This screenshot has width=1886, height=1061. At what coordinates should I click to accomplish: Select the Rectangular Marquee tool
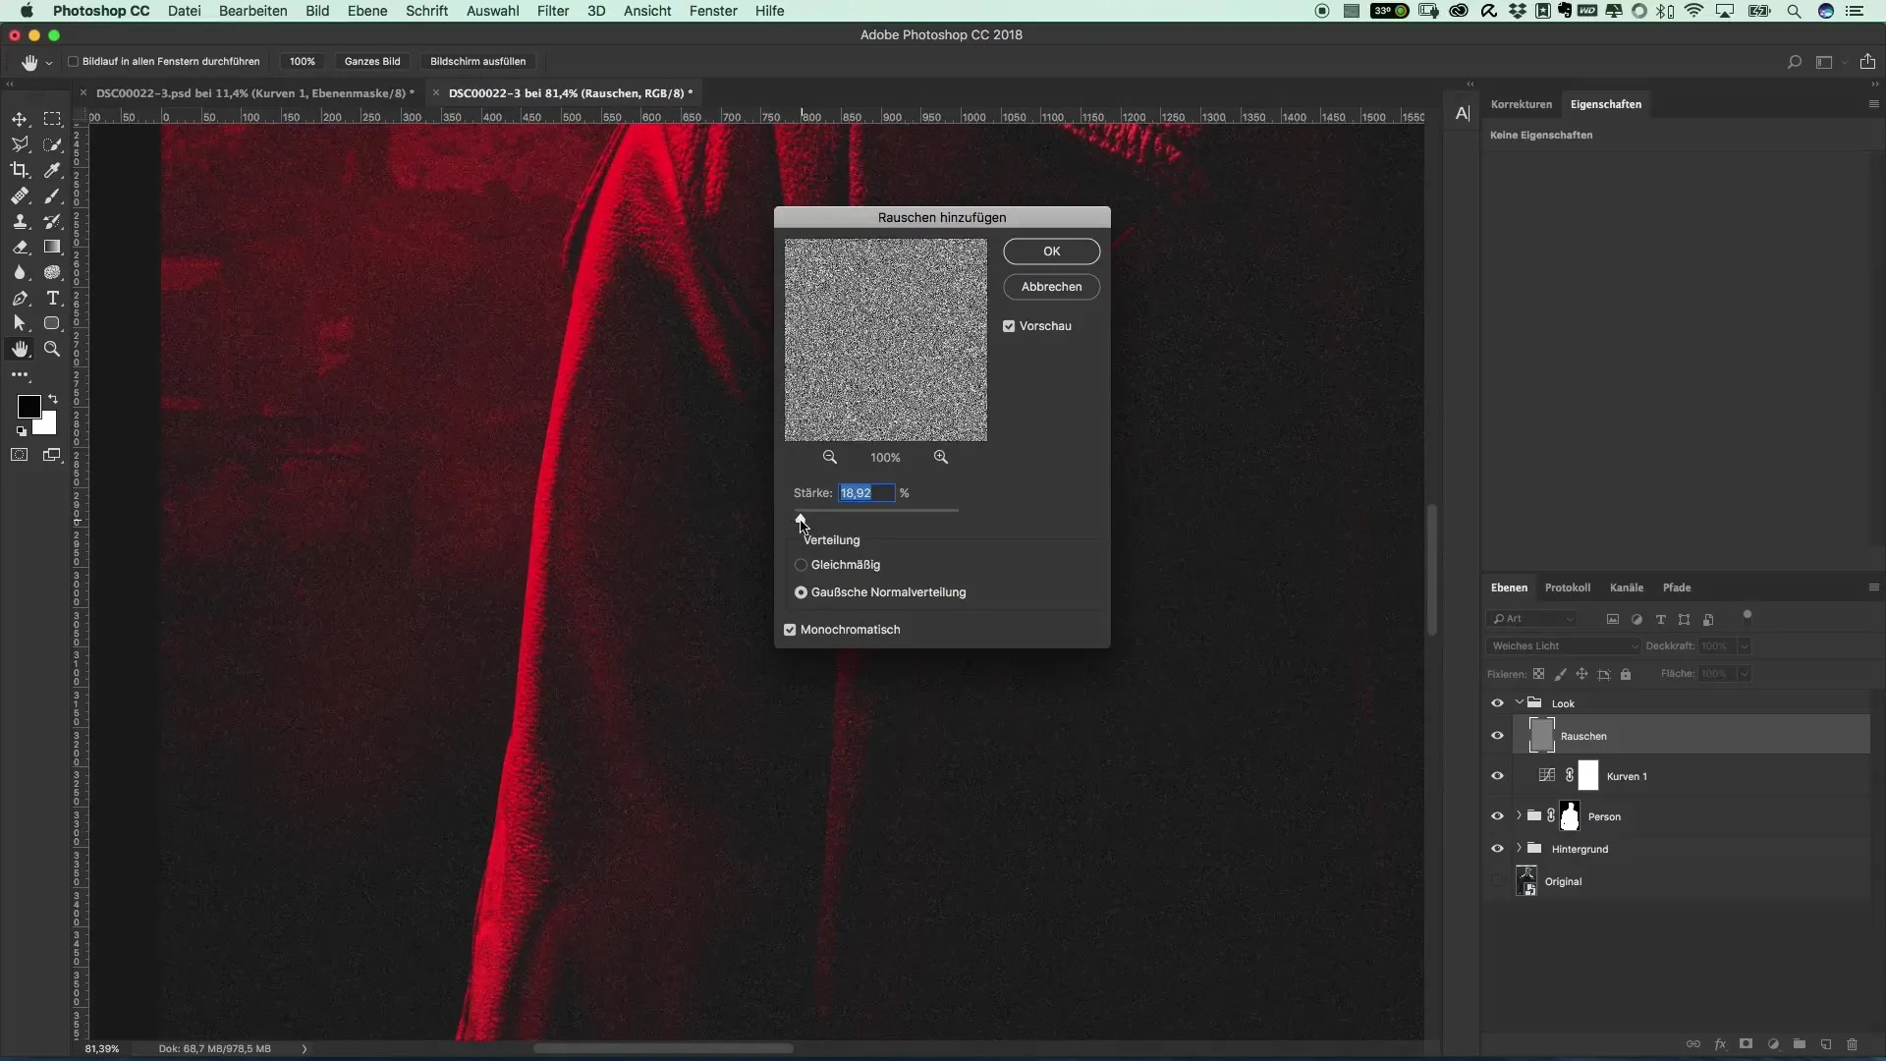tap(52, 119)
